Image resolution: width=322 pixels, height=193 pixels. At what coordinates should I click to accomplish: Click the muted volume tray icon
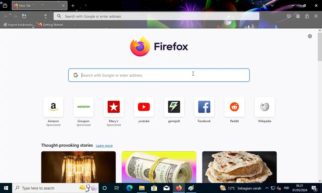(x=279, y=188)
